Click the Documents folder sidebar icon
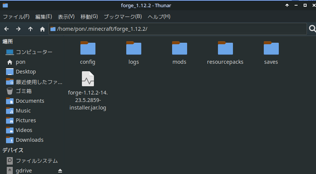 coord(9,101)
